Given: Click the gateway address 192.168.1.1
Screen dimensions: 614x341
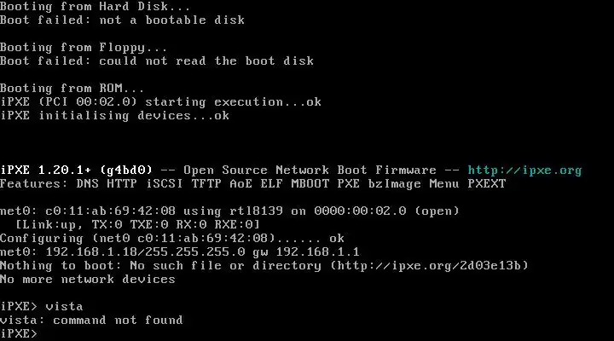Looking at the screenshot, I should tap(317, 252).
